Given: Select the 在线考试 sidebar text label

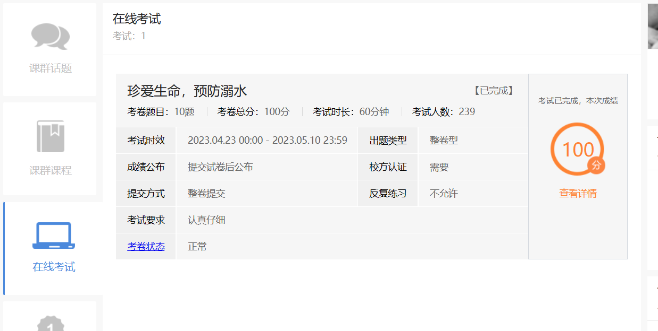Looking at the screenshot, I should click(x=54, y=267).
